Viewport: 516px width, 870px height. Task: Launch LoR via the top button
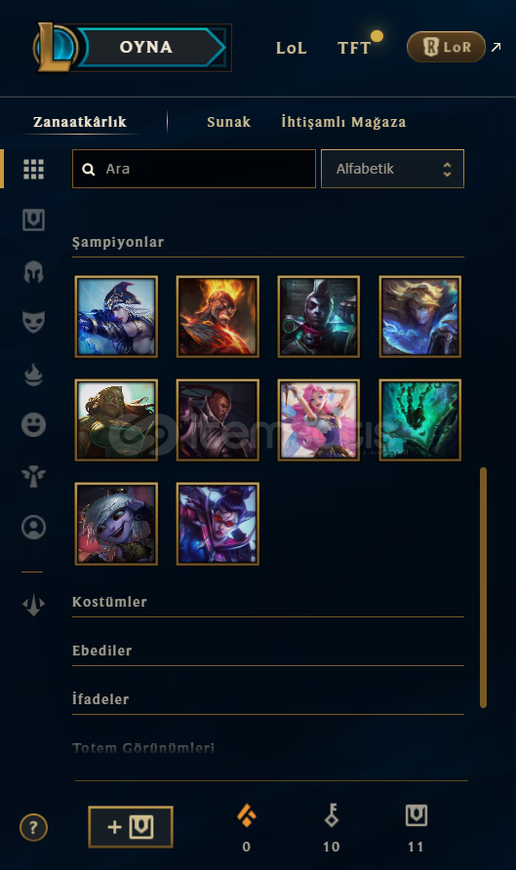click(446, 47)
